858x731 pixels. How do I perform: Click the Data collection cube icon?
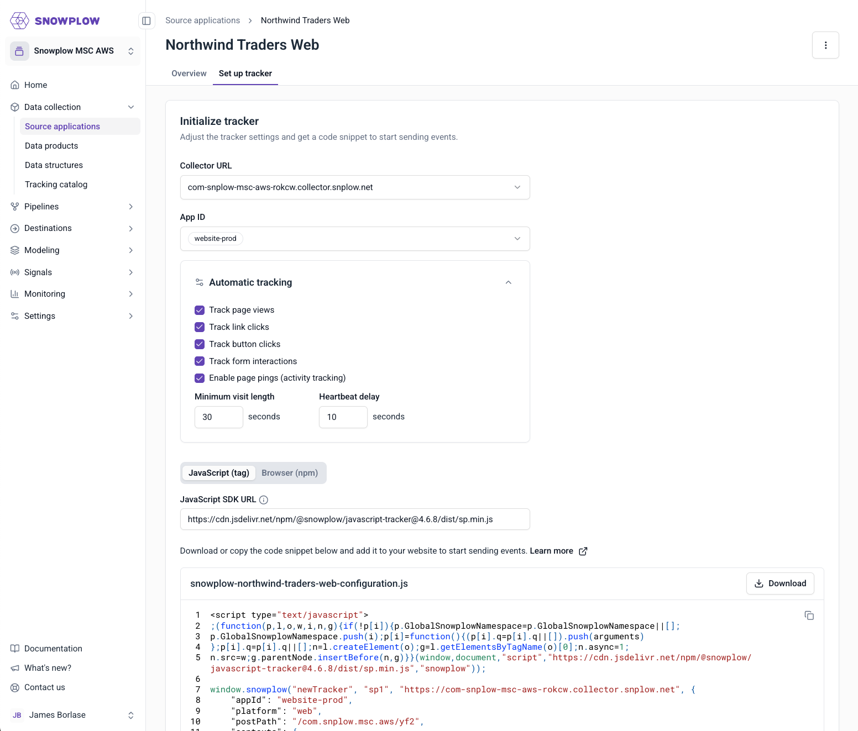point(15,107)
